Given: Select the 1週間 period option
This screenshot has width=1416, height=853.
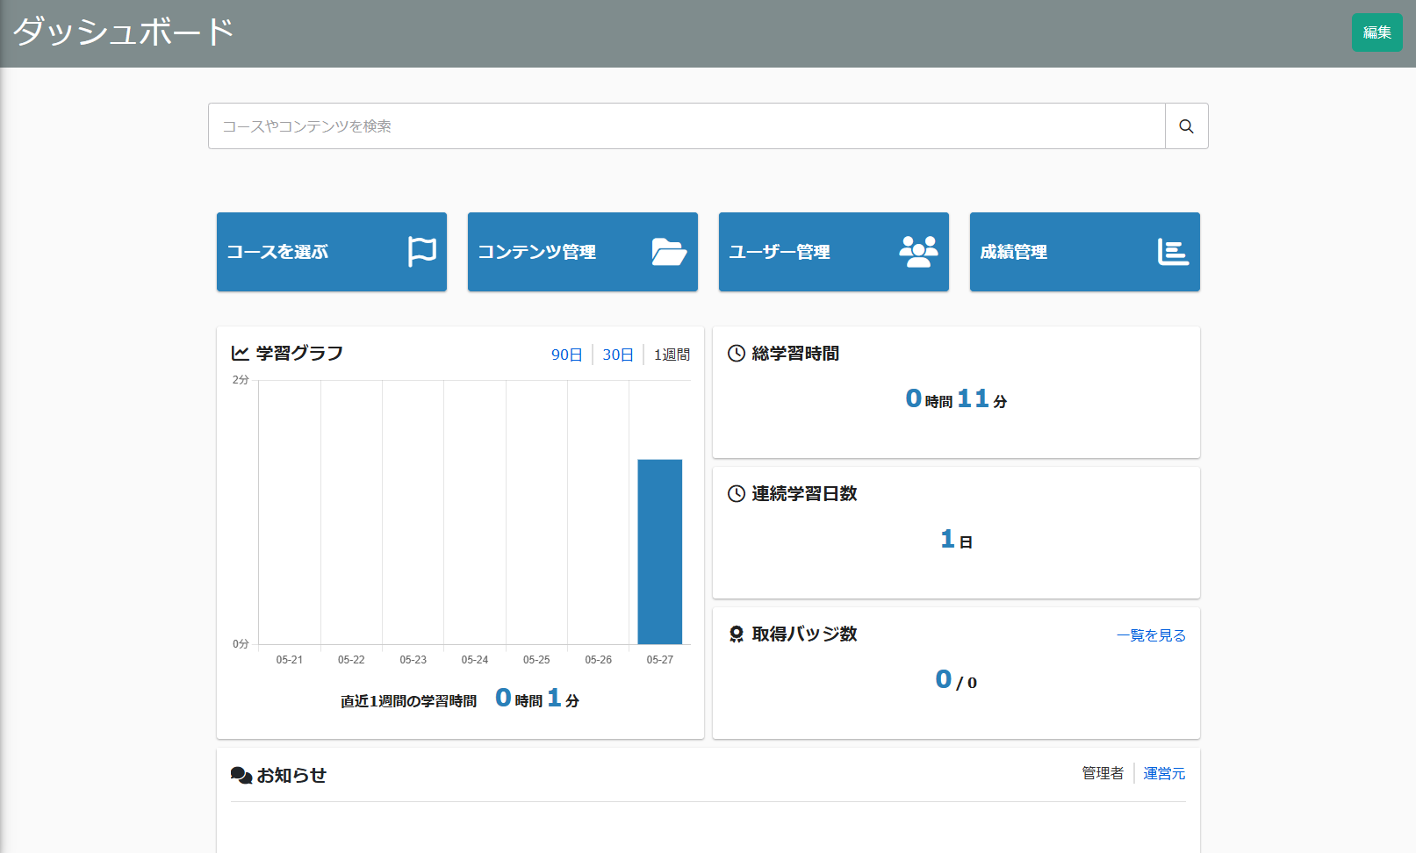Looking at the screenshot, I should click(x=670, y=355).
